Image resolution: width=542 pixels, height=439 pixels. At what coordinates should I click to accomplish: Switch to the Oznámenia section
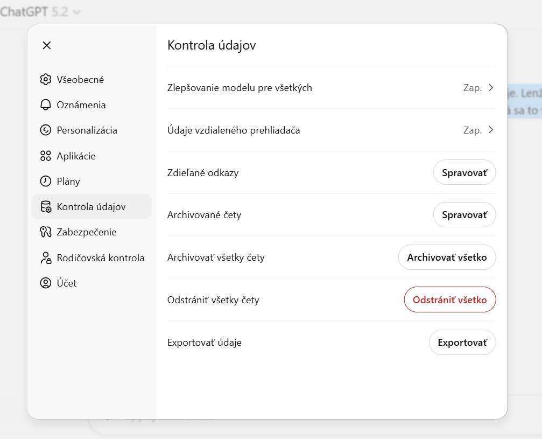click(91, 105)
